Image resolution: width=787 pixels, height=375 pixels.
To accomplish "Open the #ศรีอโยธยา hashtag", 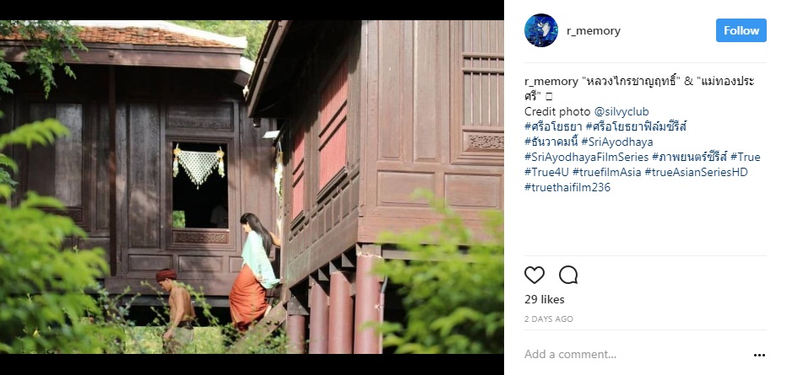I will (553, 126).
